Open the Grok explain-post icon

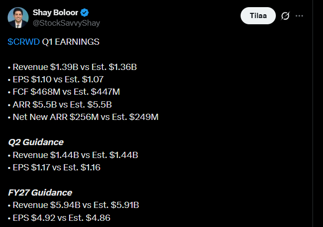coord(285,16)
